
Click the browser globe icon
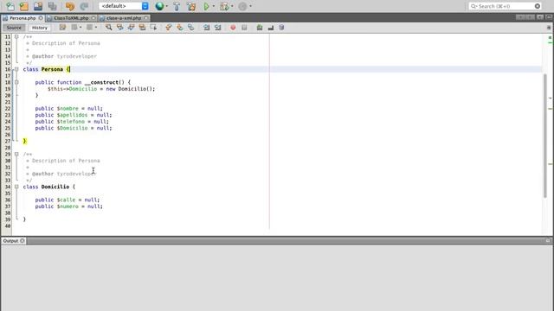click(159, 6)
